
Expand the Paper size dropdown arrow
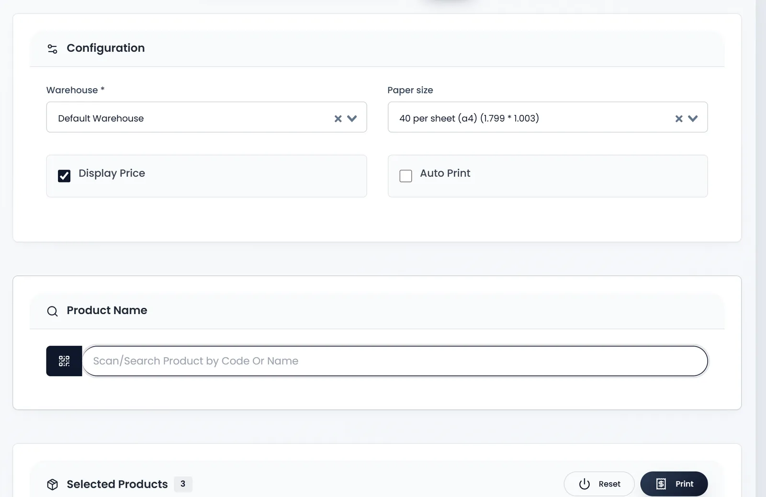pos(693,118)
